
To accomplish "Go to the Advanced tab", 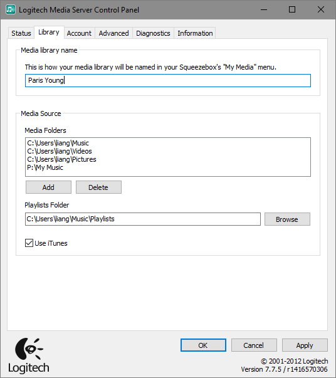I will (x=113, y=33).
